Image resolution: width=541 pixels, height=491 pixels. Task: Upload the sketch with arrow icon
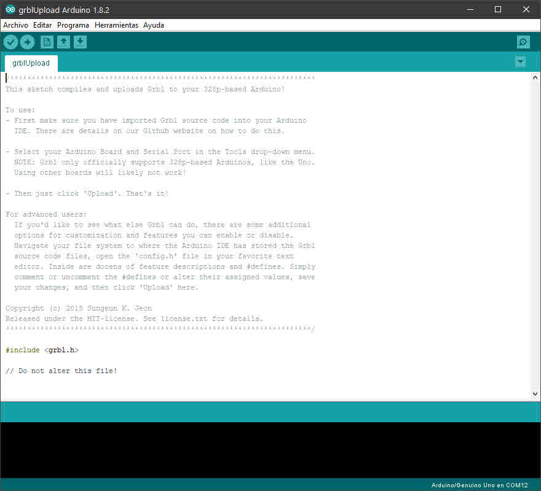pos(27,42)
